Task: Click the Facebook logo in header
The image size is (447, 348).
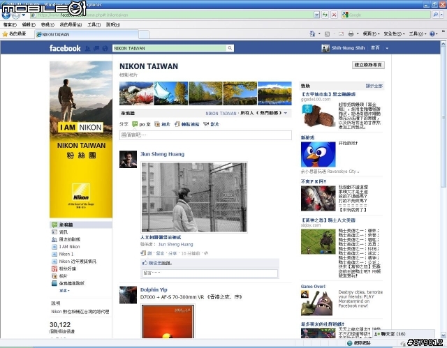Action: (x=65, y=48)
